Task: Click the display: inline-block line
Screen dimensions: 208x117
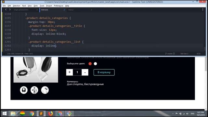Action: pyautogui.click(x=49, y=34)
